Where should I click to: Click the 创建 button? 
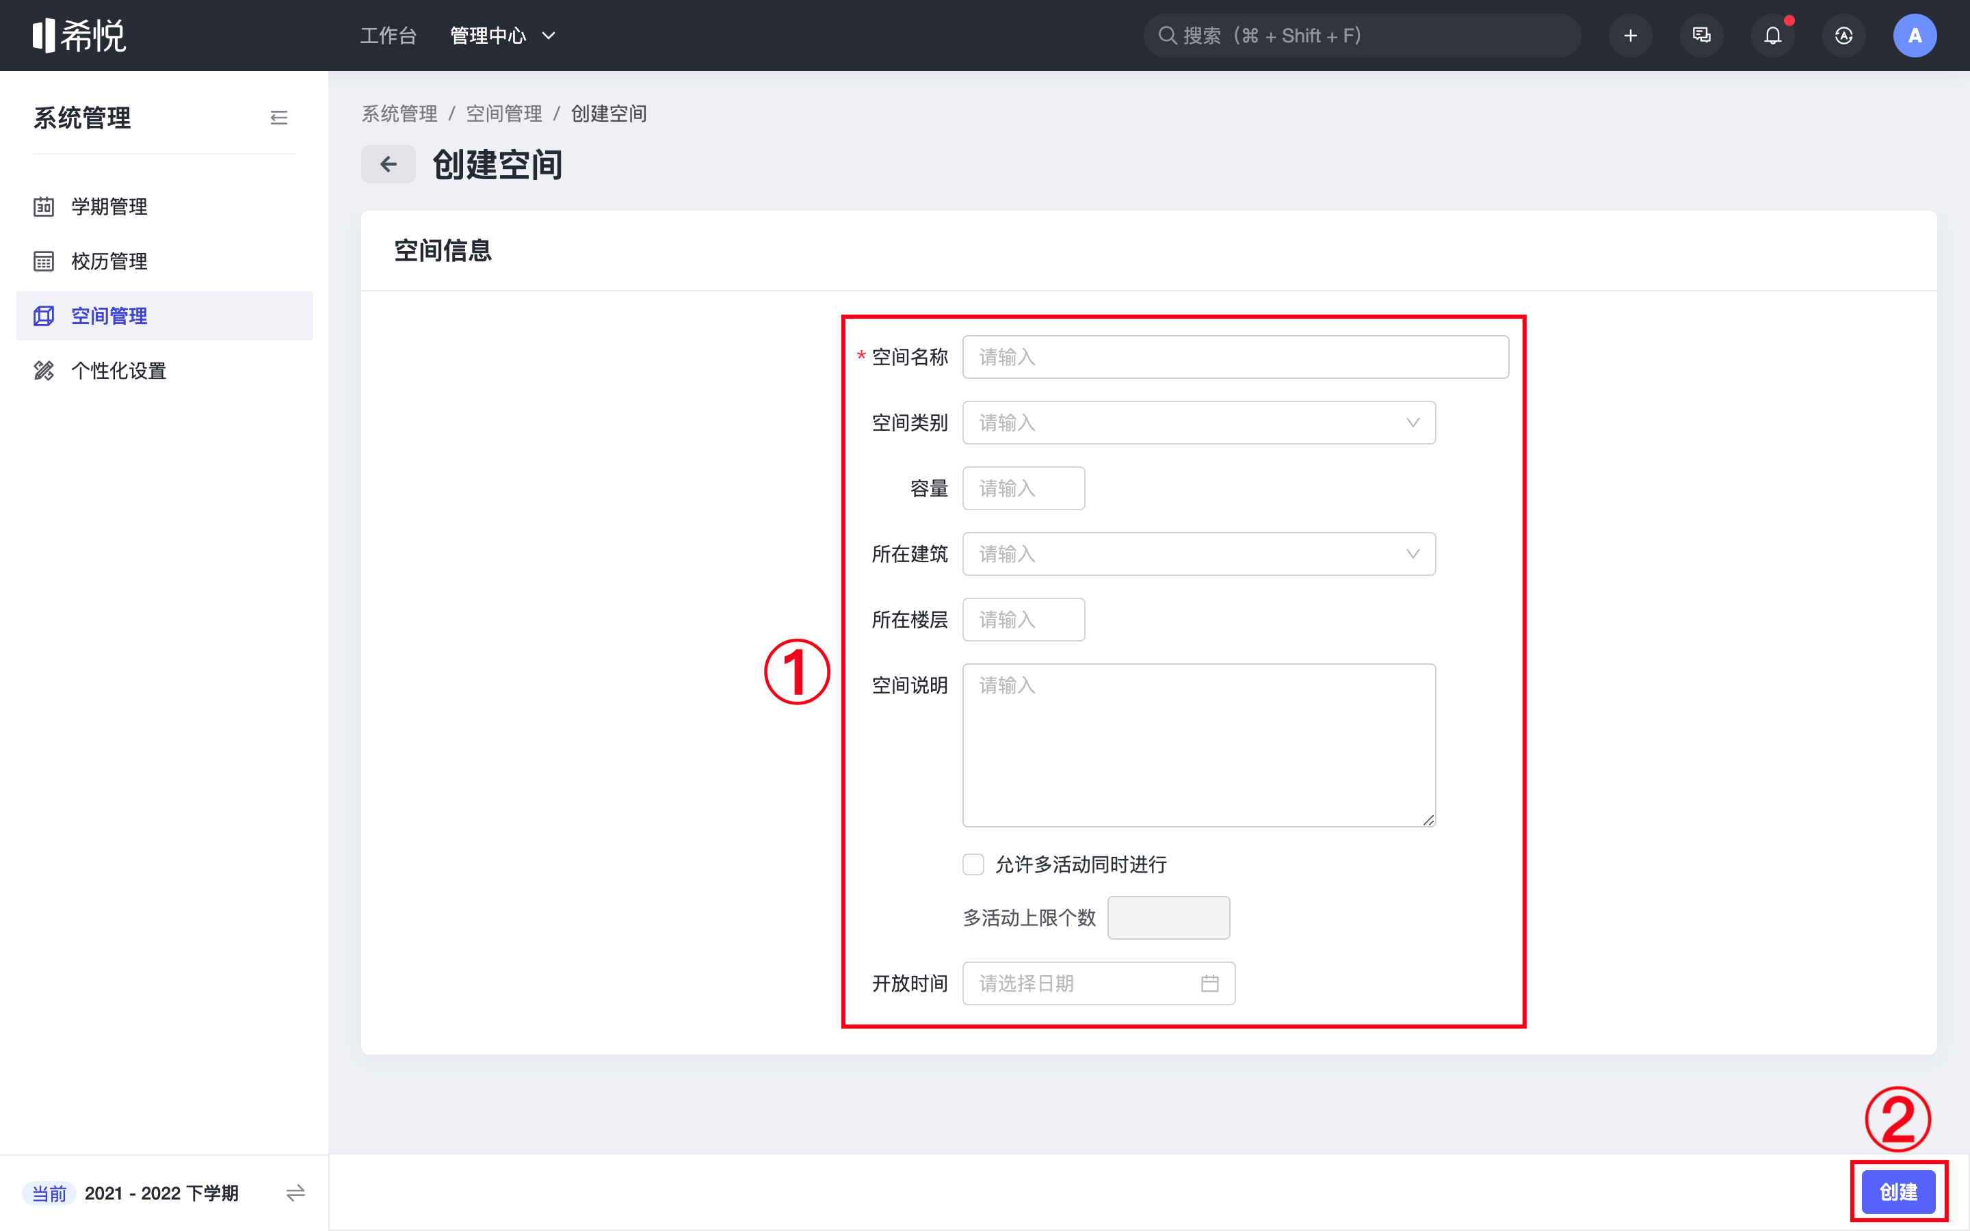click(x=1898, y=1192)
